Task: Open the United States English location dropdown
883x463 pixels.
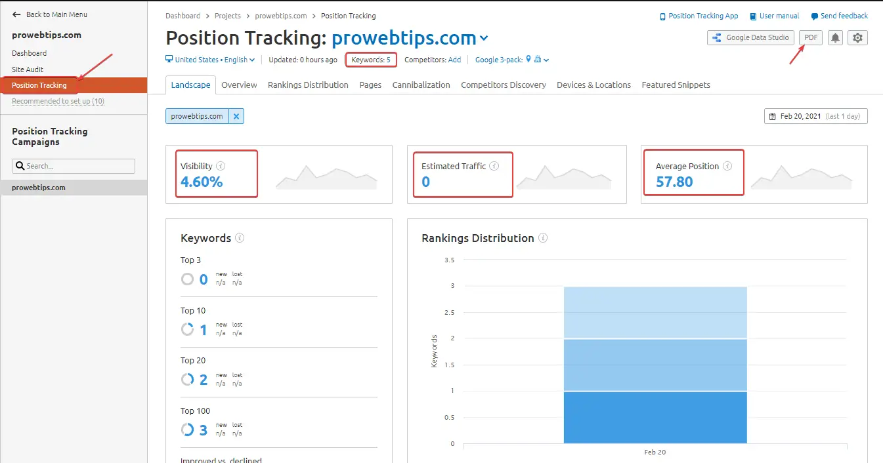Action: point(210,60)
